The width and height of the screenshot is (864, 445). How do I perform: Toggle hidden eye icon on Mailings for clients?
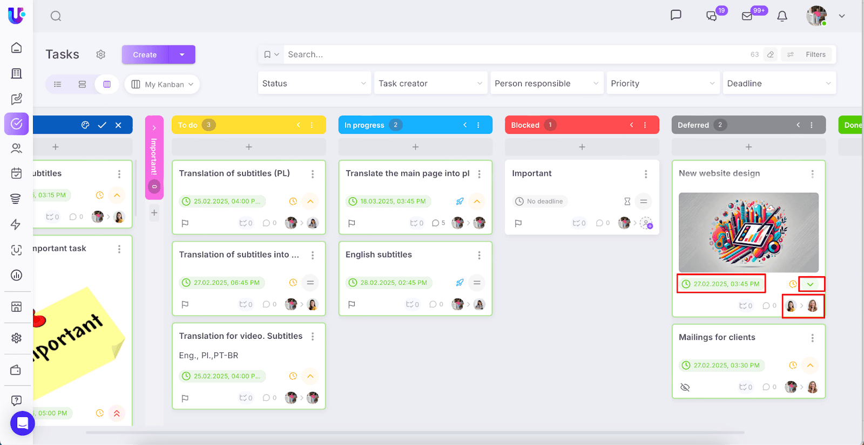tap(685, 387)
